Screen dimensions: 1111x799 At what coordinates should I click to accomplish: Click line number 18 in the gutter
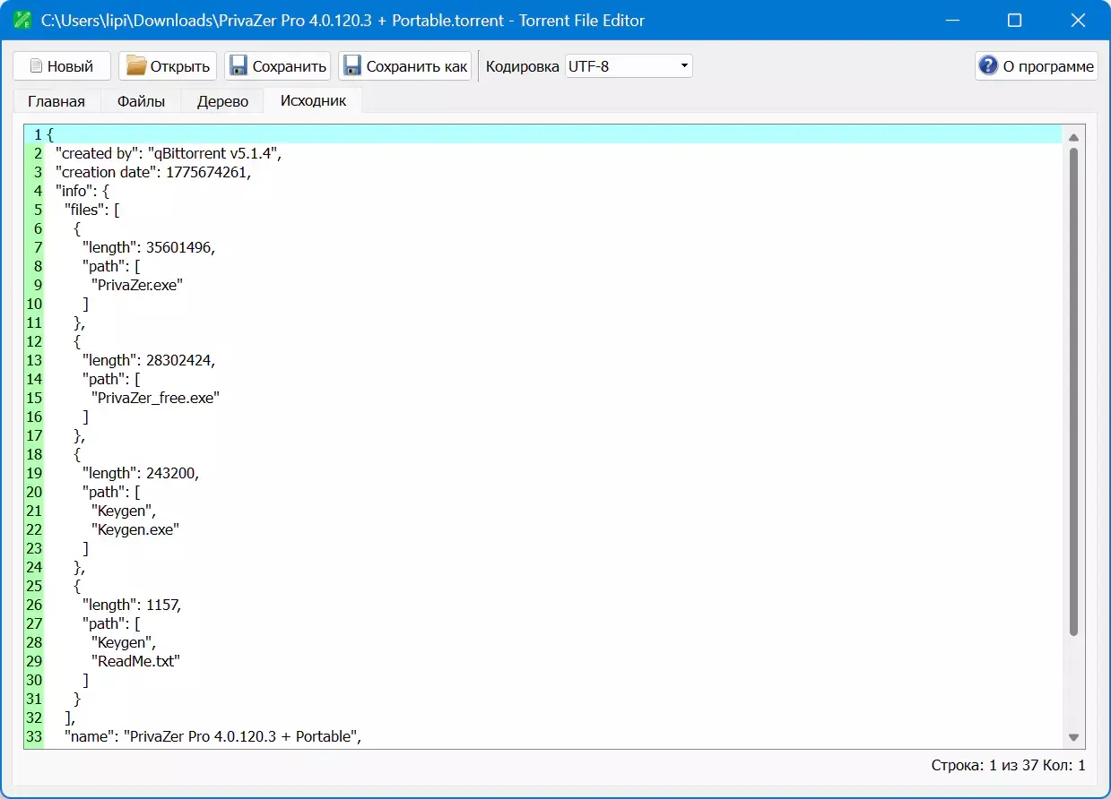click(x=34, y=454)
